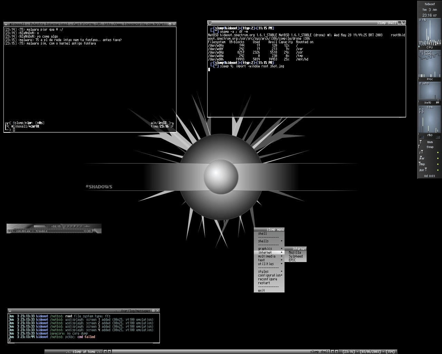The height and width of the screenshot is (354, 442).
Task: Select EPIC in the internet submenu
Action: point(292,260)
